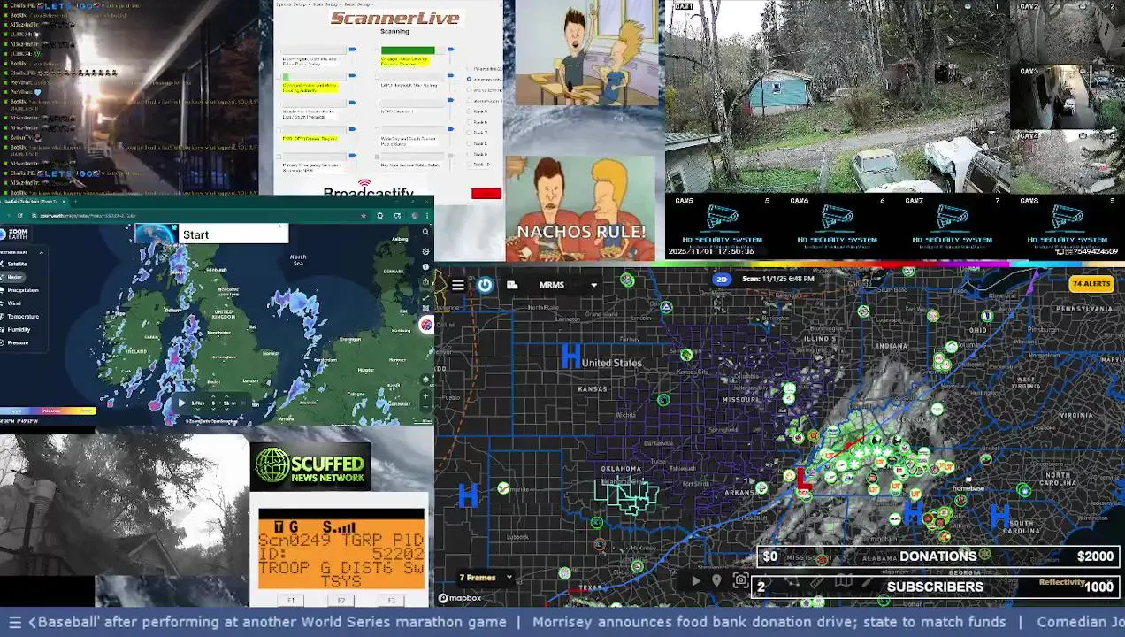Decrease the minutes with the down arrow on the Zoom Earth timeline
Image resolution: width=1125 pixels, height=637 pixels.
point(226,409)
